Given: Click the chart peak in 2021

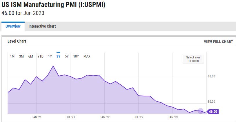Looking at the screenshot, I should (x=53, y=66).
